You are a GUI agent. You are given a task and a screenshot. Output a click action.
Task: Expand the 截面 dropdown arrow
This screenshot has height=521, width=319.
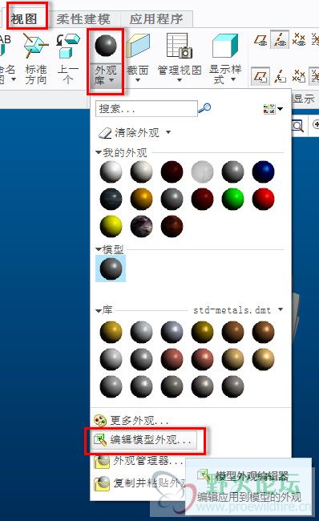point(138,80)
